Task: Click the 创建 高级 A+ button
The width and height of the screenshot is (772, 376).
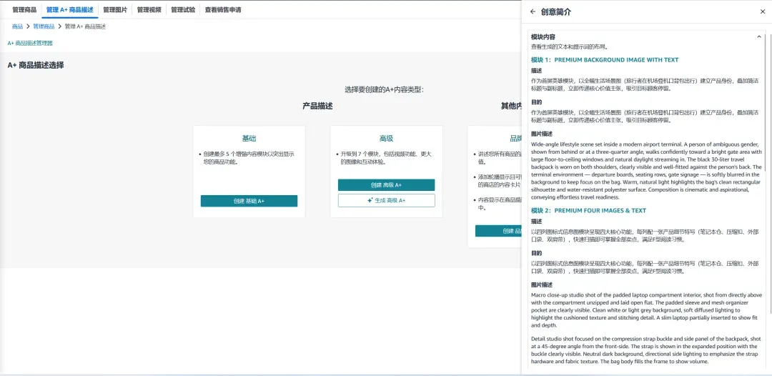Action: pyautogui.click(x=386, y=185)
